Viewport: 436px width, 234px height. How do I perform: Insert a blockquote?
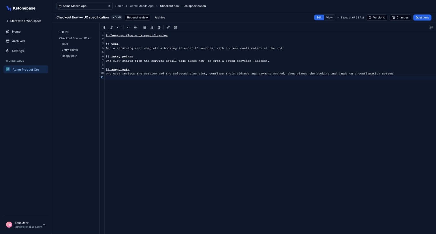coord(159,27)
